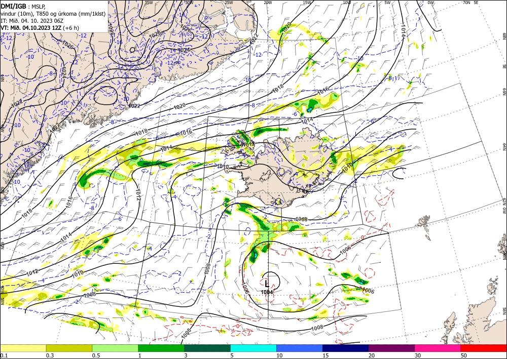Image resolution: width=507 pixels, height=359 pixels.
Task: Click the pink 30–50 mm legend swatch
Action: click(438, 348)
